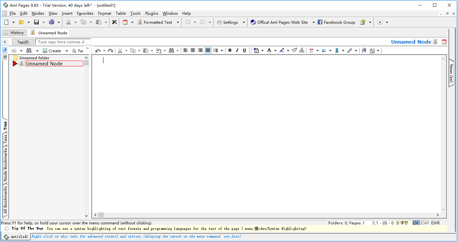Open the All Bookmarks side tab
The height and width of the screenshot is (242, 458).
(x=5, y=200)
